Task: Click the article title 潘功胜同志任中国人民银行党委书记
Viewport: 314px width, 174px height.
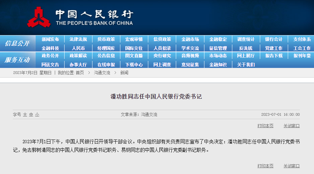Action: click(x=156, y=97)
